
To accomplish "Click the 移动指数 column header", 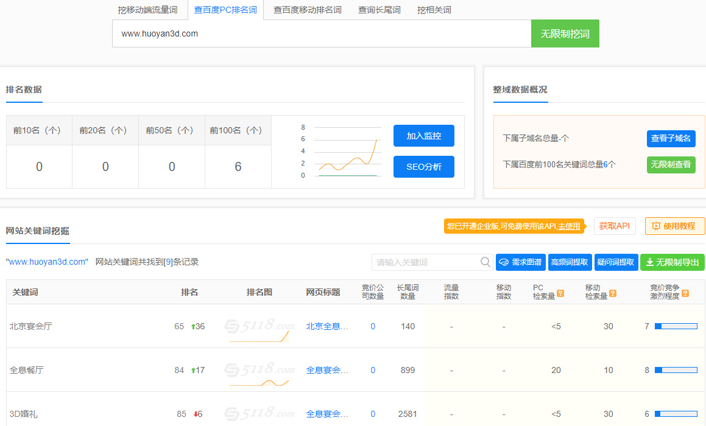I will tap(503, 292).
